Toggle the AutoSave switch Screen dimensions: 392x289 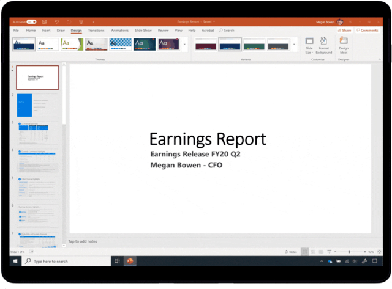click(x=30, y=22)
